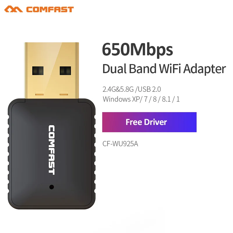Click the Windows XP/7/8/8.1 compatibility text

pos(141,99)
